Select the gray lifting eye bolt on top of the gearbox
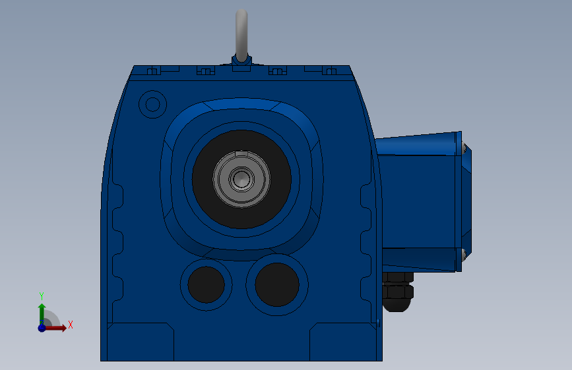 pyautogui.click(x=241, y=36)
